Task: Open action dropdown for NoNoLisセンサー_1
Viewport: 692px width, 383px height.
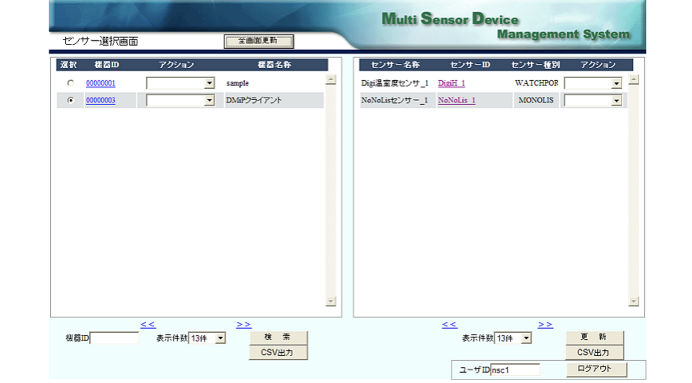Action: point(593,101)
